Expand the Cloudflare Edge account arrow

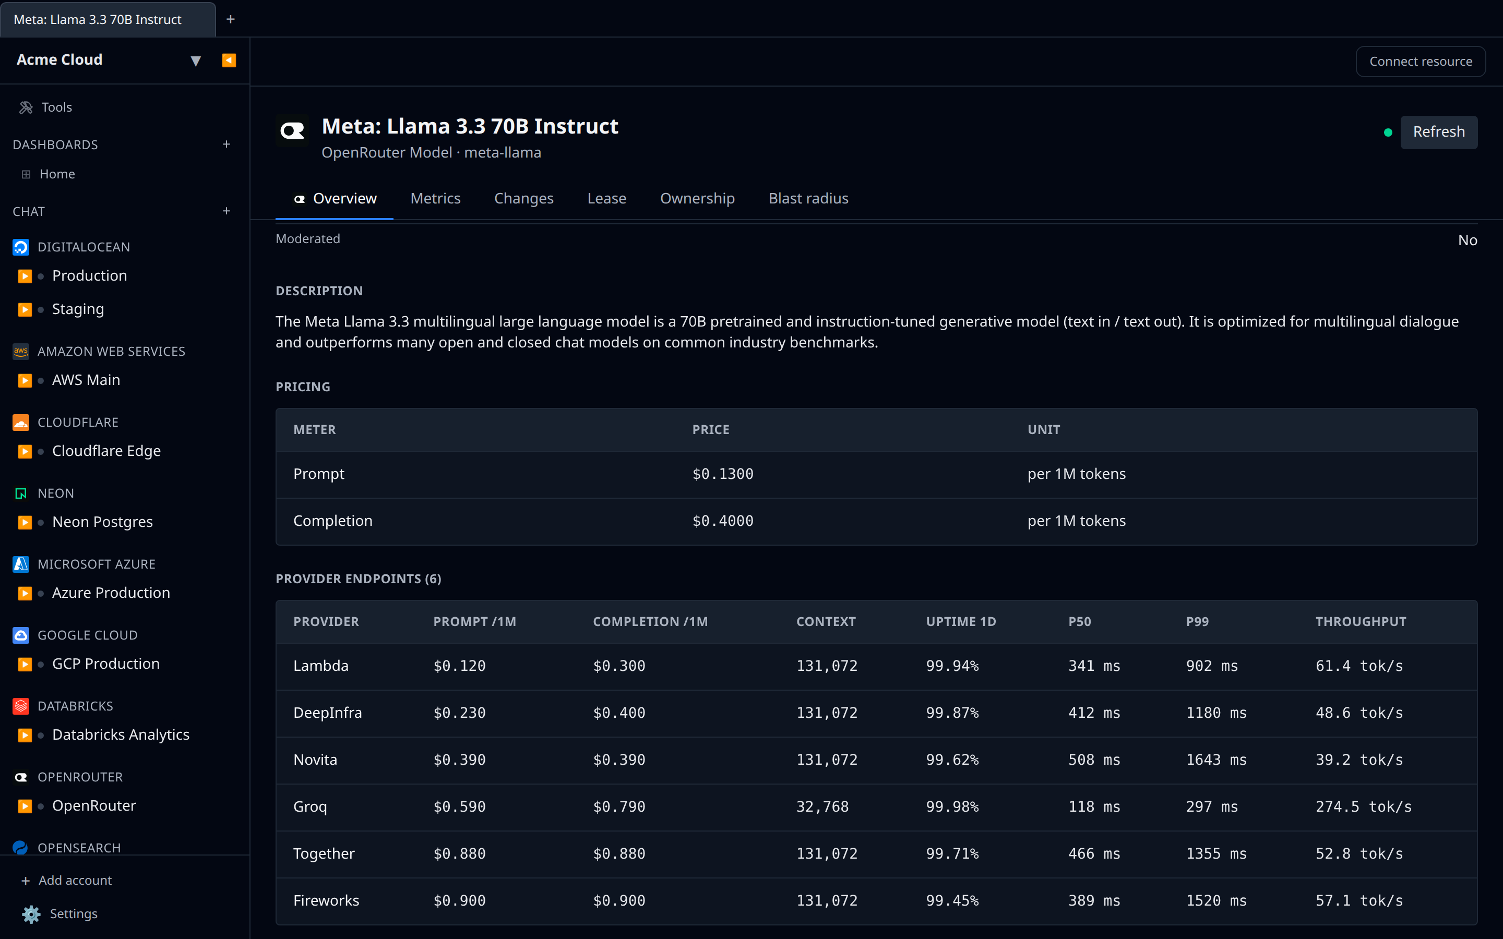click(25, 451)
